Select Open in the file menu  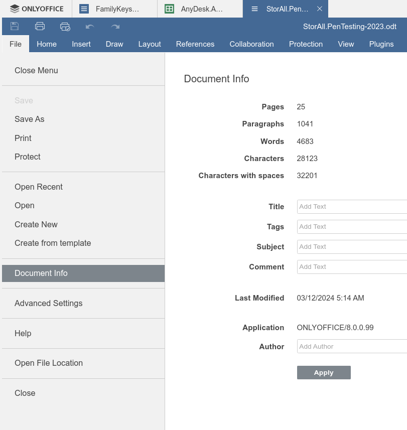(x=83, y=205)
